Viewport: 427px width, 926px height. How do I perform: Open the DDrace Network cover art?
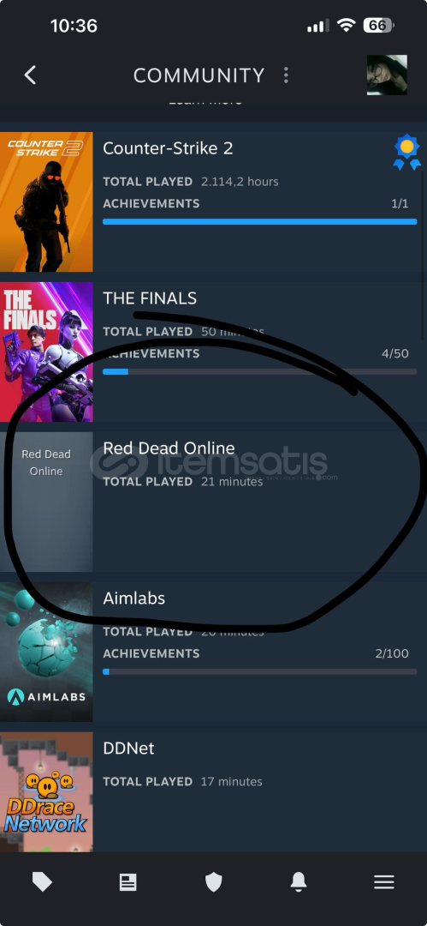(46, 792)
